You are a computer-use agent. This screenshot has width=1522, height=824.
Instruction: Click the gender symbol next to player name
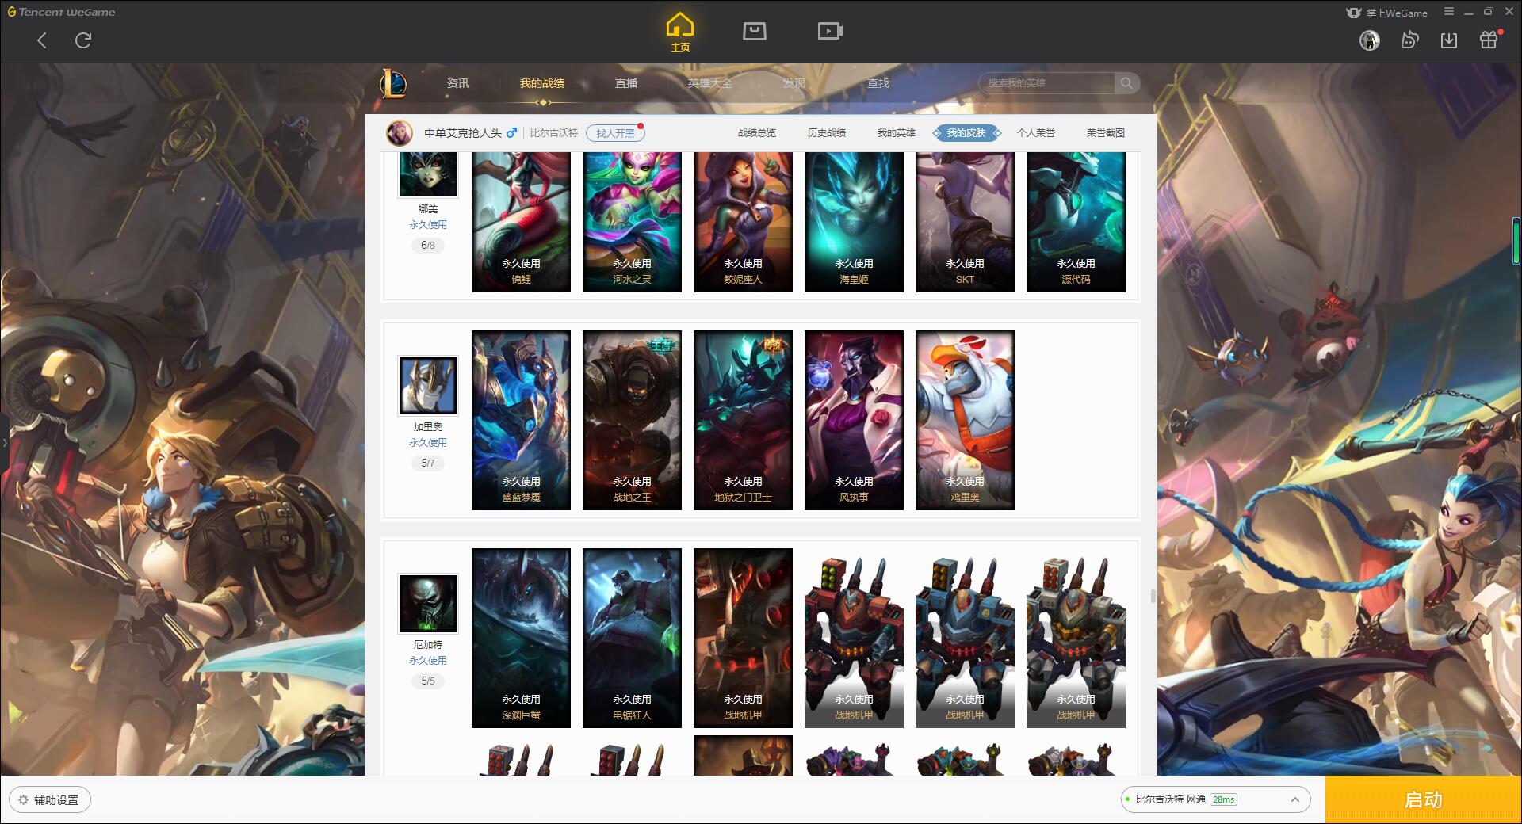coord(512,132)
